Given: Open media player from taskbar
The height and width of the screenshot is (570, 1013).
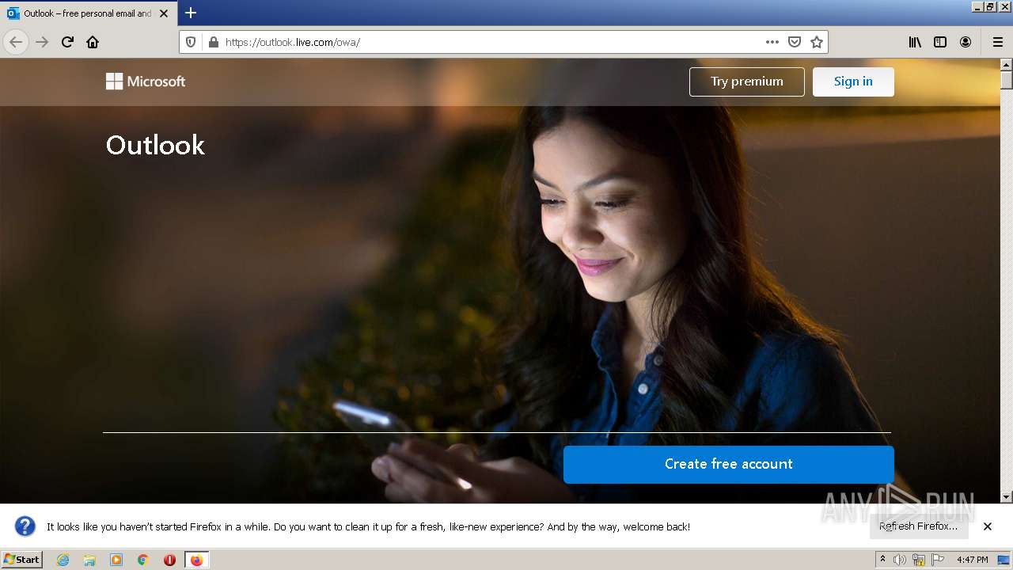Looking at the screenshot, I should (116, 560).
